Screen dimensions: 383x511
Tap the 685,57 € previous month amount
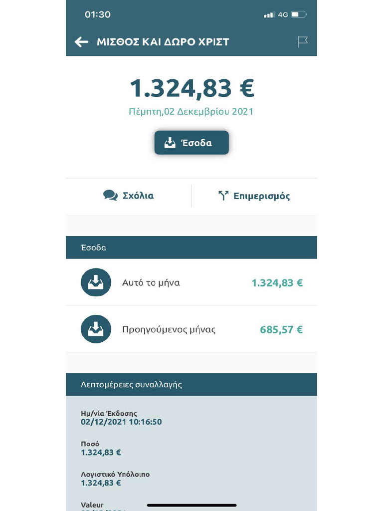point(281,329)
